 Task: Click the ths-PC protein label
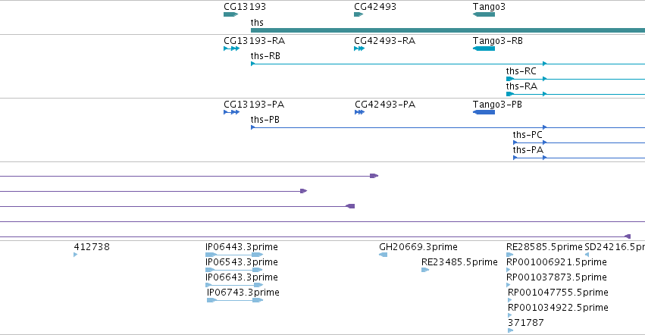[528, 135]
